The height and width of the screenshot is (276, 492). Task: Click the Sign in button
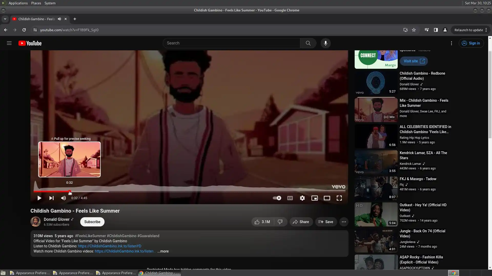tap(471, 43)
